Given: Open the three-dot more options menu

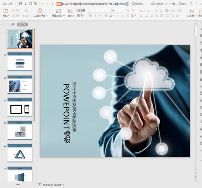Looking at the screenshot, I should tap(197, 4).
